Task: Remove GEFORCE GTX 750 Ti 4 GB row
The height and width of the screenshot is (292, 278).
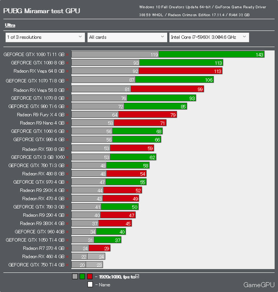Action: coord(67,265)
